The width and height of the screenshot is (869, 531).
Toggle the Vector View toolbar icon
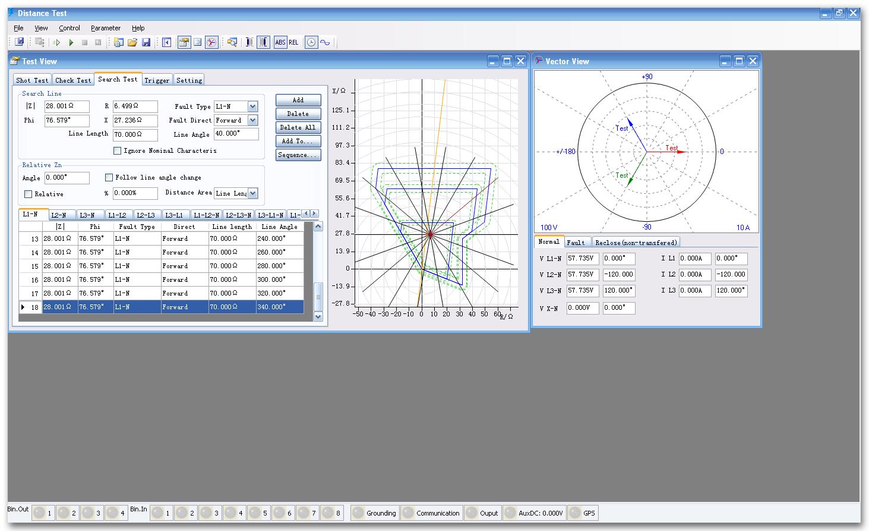click(x=211, y=42)
